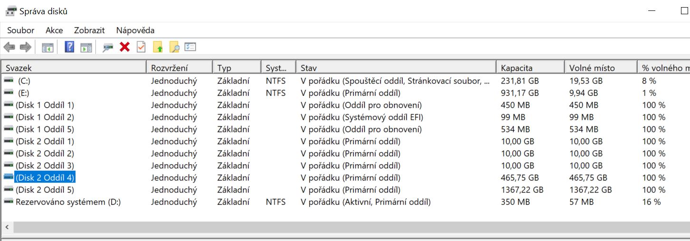690x241 pixels.
Task: Open Help via blue question mark icon
Action: 69,47
